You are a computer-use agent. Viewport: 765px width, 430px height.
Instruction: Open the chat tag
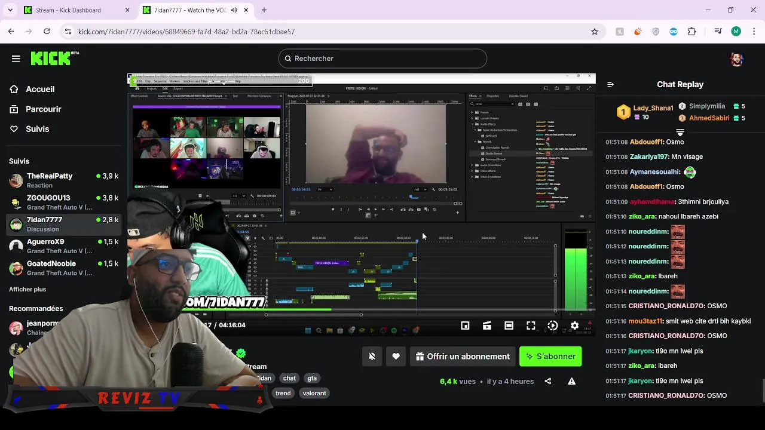pyautogui.click(x=289, y=378)
